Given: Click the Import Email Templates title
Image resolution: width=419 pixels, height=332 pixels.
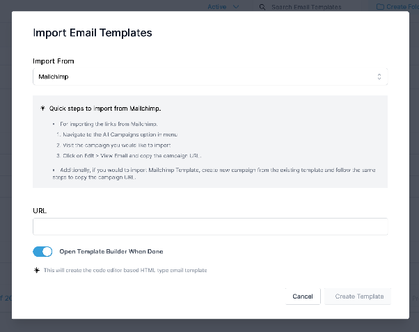Looking at the screenshot, I should (93, 33).
